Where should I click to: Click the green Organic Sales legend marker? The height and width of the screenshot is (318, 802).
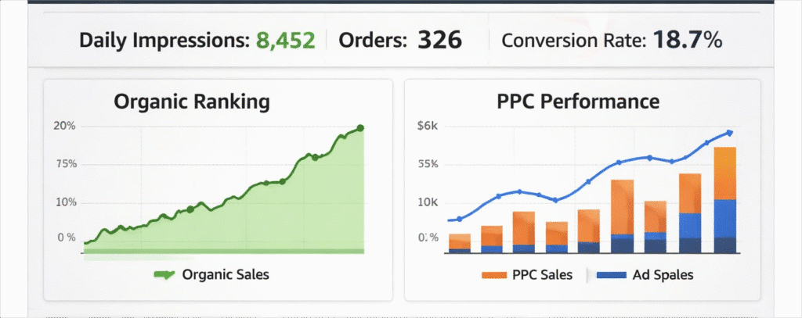164,275
